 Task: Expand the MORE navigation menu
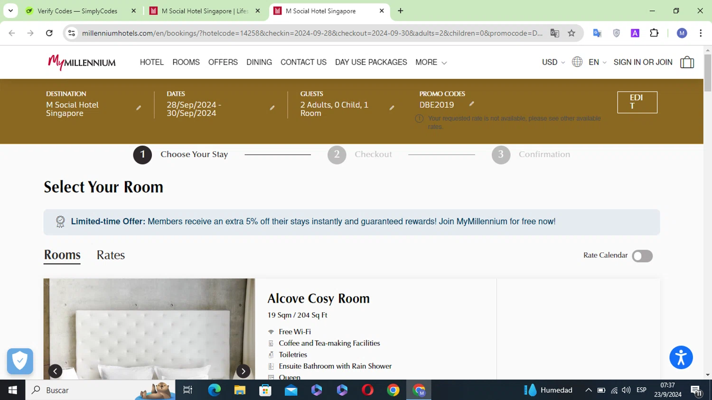pyautogui.click(x=431, y=62)
